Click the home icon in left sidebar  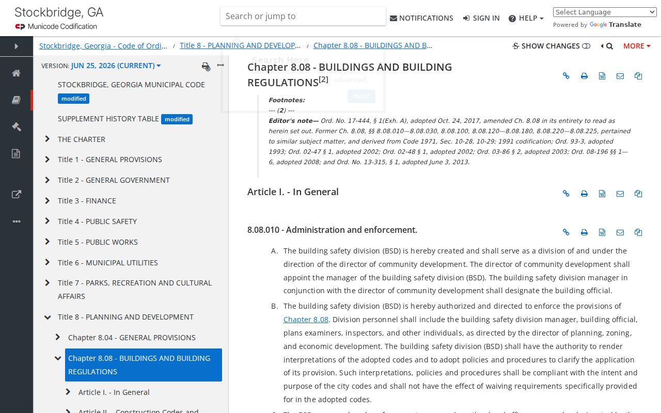click(x=16, y=73)
